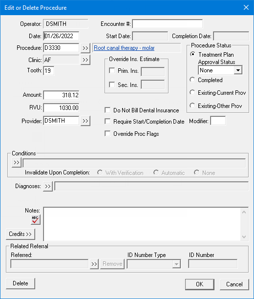
Task: Click the Procedure code field D3330
Action: click(x=61, y=48)
